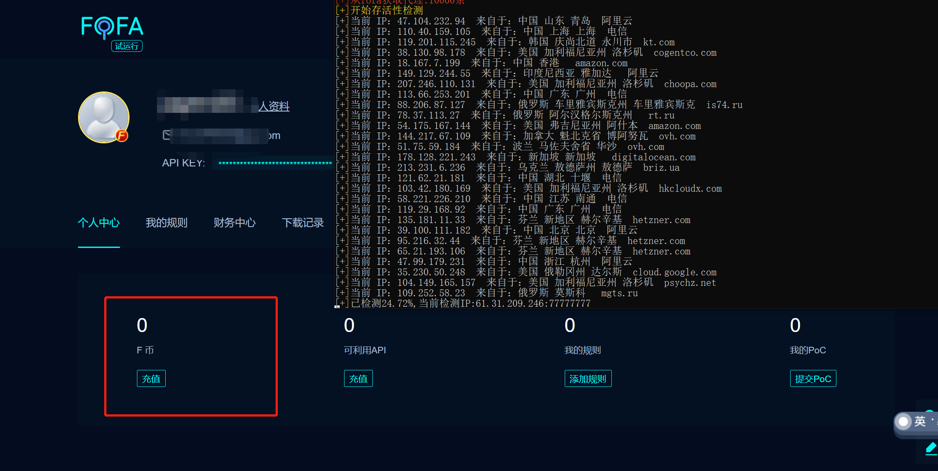
Task: Click the 试运行 beta badge
Action: point(127,46)
